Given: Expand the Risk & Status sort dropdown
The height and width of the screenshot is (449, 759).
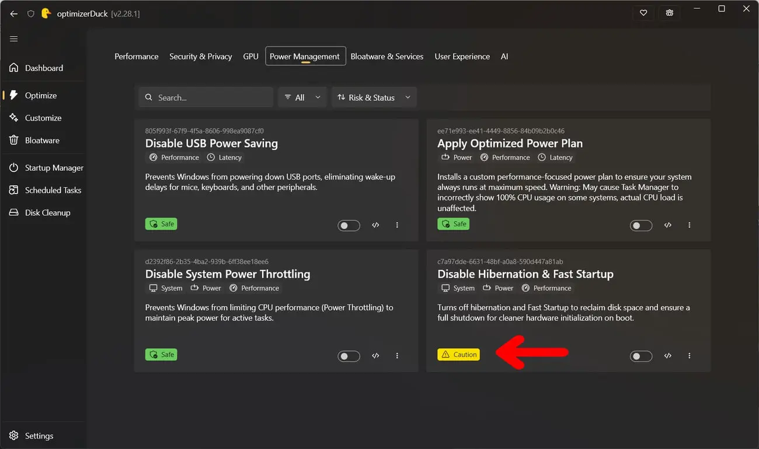Looking at the screenshot, I should [374, 97].
